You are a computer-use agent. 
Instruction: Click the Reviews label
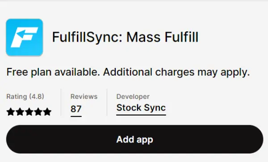(84, 97)
